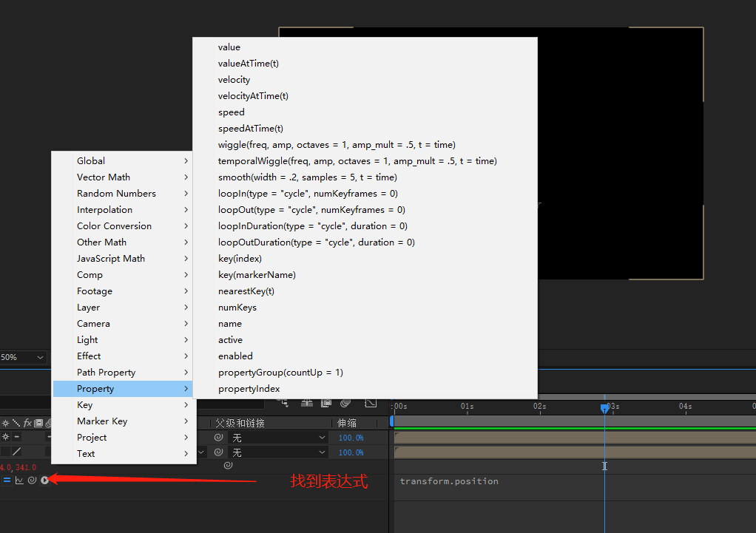Viewport: 756px width, 533px height.
Task: Open the Color Conversion submenu
Action: pos(124,226)
